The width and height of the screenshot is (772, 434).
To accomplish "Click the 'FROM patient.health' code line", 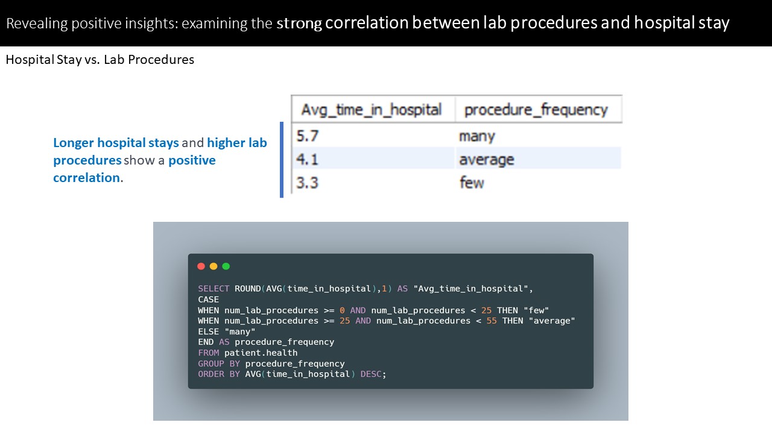I will [x=248, y=353].
